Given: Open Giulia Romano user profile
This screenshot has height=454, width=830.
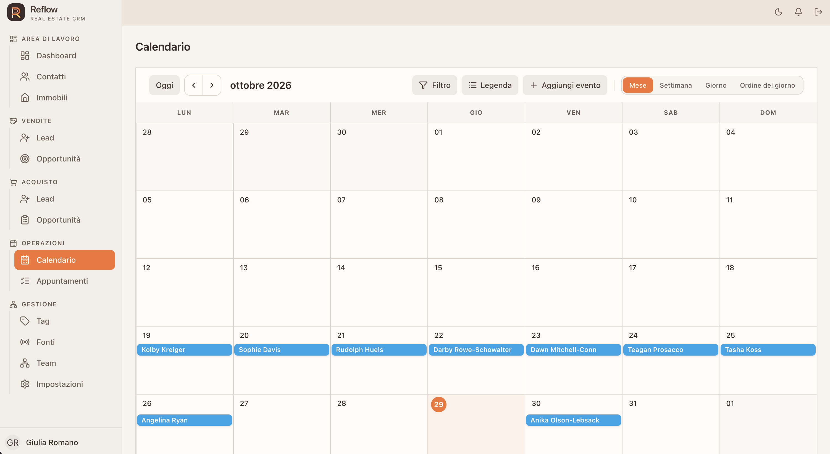Looking at the screenshot, I should (42, 442).
